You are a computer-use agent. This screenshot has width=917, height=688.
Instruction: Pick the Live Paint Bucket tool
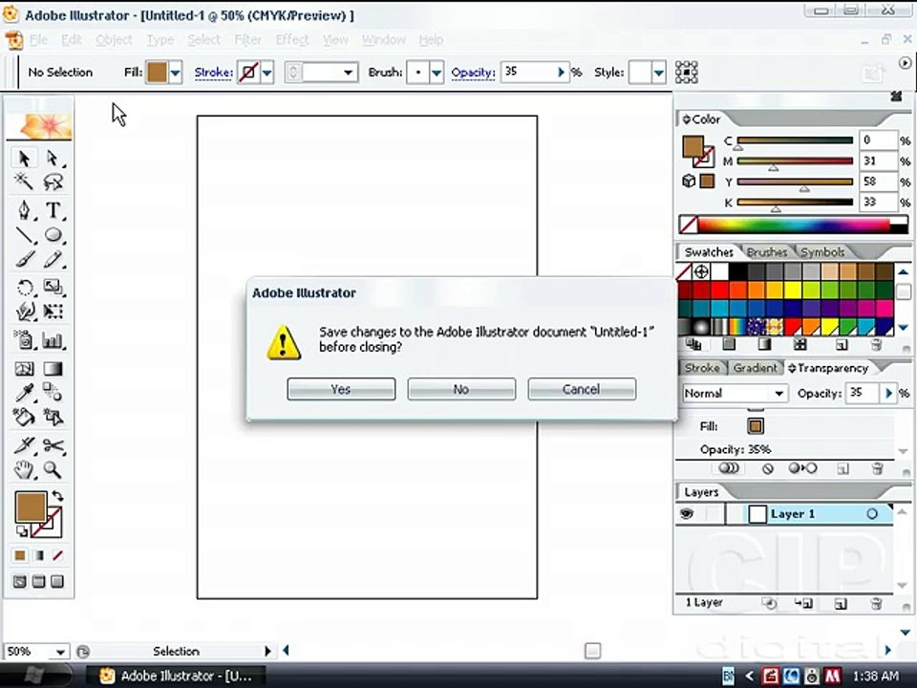(x=24, y=418)
